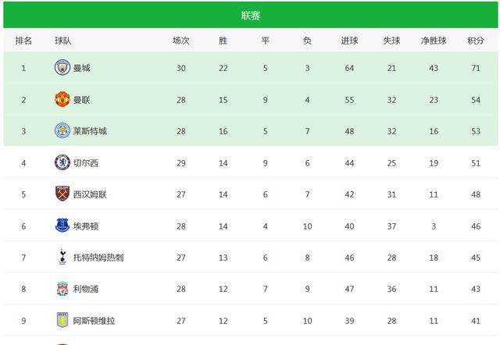Viewport: 500px width, 345px height.
Task: Open the 阿斯顿维拉 team link
Action: pyautogui.click(x=94, y=321)
